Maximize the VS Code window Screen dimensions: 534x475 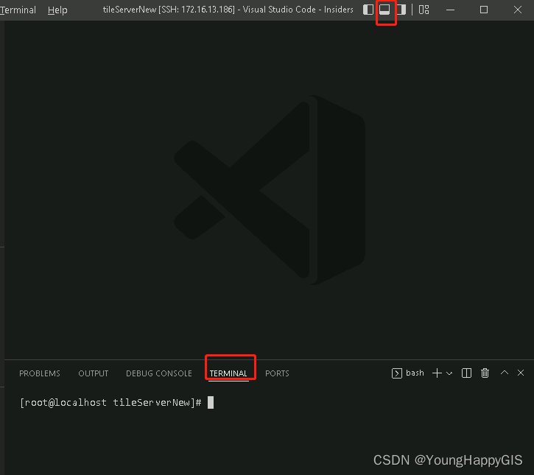point(484,10)
